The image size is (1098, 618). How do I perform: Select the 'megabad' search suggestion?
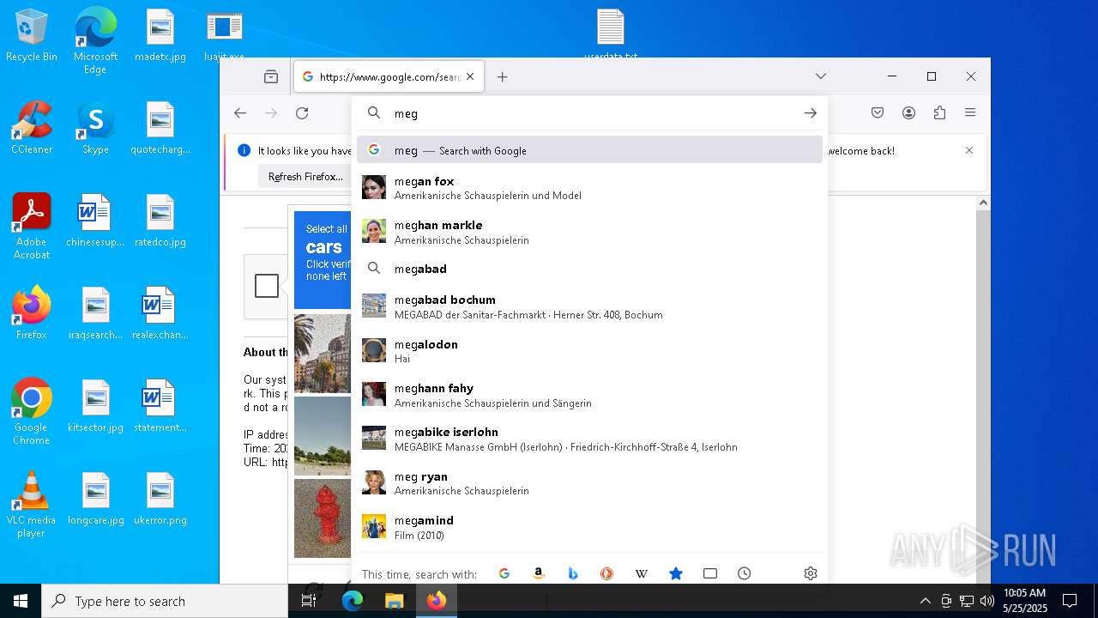tap(589, 269)
